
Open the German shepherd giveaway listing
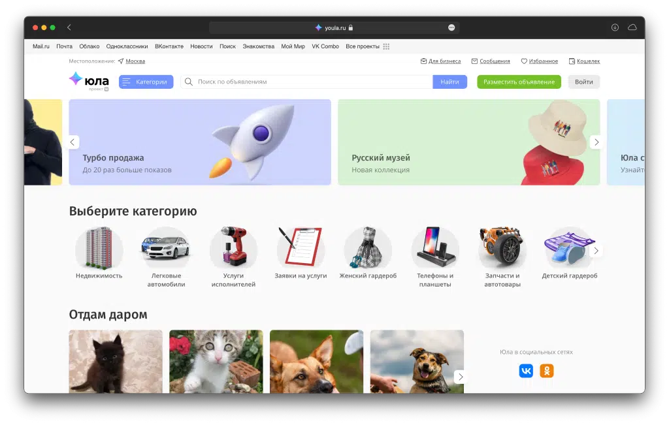(x=317, y=362)
